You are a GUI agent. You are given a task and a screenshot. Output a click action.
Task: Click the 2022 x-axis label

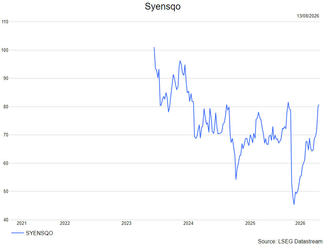tap(65, 223)
